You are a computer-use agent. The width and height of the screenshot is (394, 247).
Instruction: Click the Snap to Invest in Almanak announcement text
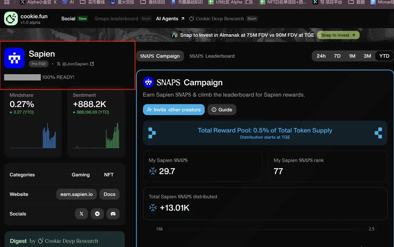point(247,35)
